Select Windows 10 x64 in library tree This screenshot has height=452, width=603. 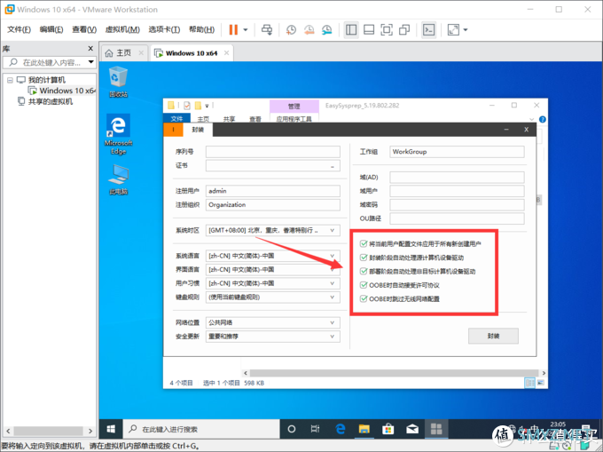[63, 91]
